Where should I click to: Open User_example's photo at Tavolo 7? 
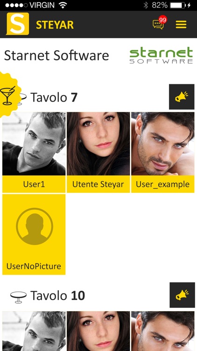pos(162,144)
